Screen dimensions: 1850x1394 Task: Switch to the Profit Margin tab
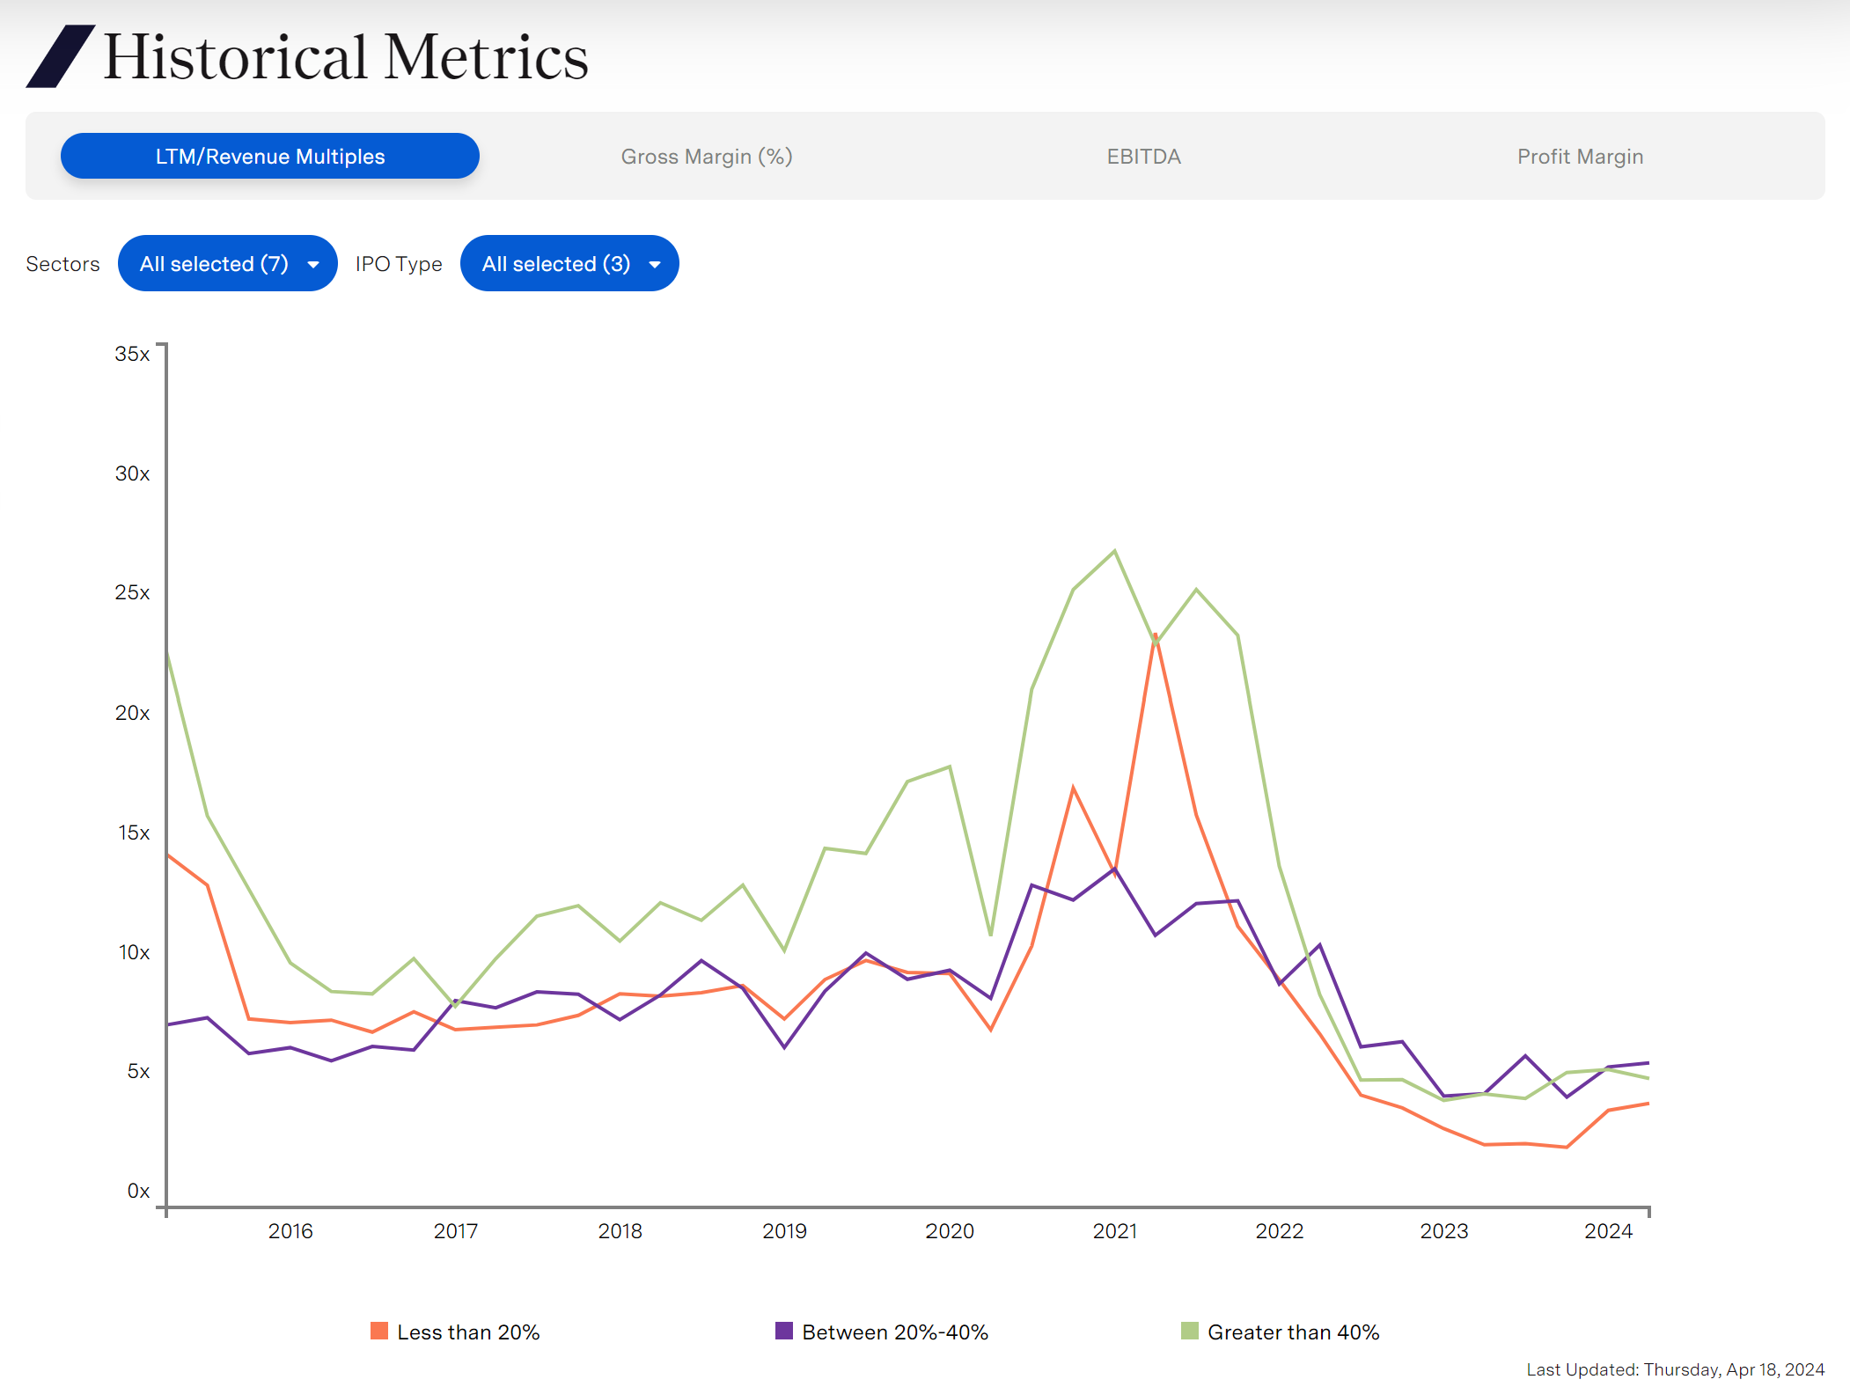pyautogui.click(x=1580, y=156)
